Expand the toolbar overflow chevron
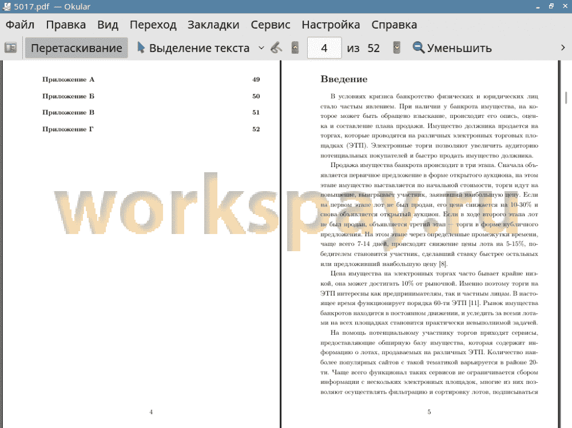Screen dimensions: 572x428 pyautogui.click(x=563, y=48)
